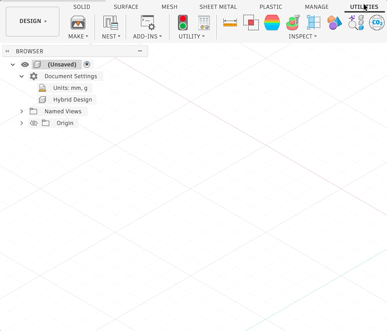Click the Nest arrange icon
This screenshot has height=331, width=387.
click(110, 23)
